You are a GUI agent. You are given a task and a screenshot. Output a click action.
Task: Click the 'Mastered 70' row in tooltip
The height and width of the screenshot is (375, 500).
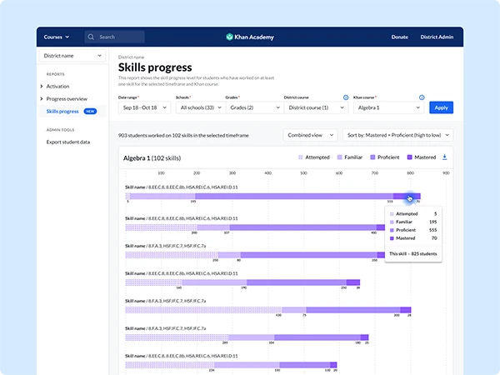413,238
